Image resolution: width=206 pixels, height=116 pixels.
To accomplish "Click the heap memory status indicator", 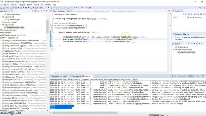I will tap(158, 115).
